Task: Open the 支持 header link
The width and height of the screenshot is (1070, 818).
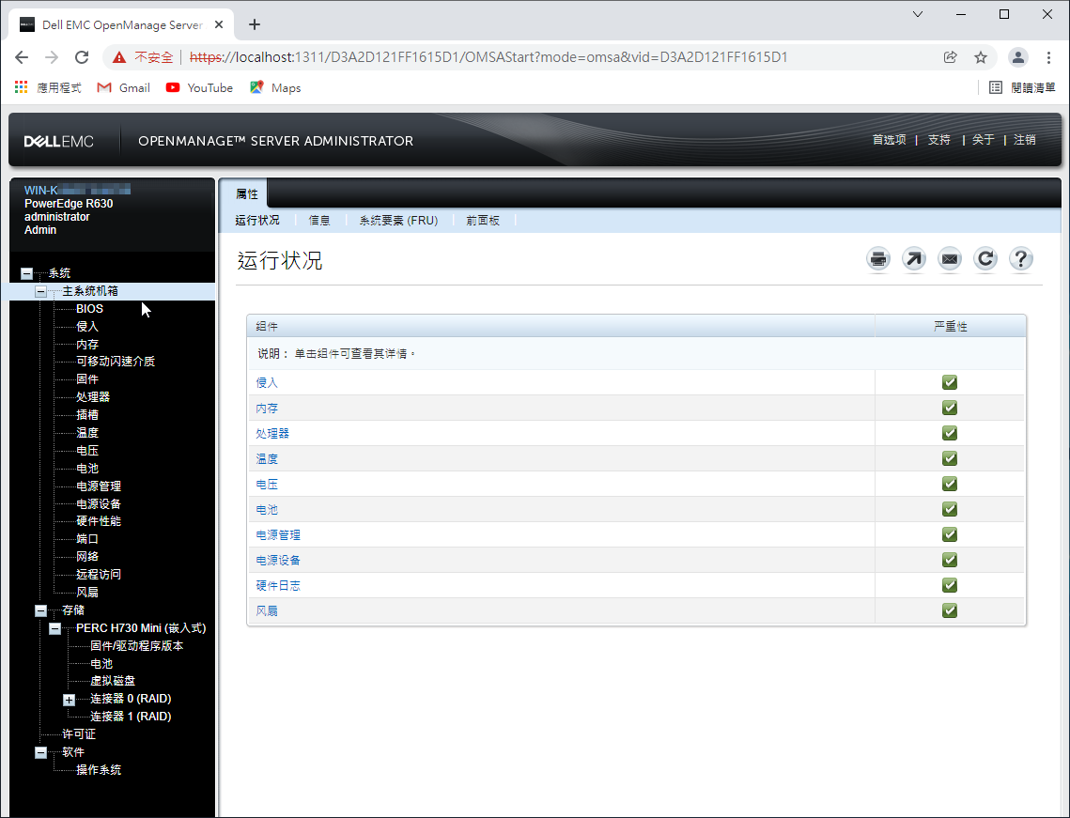Action: click(939, 140)
